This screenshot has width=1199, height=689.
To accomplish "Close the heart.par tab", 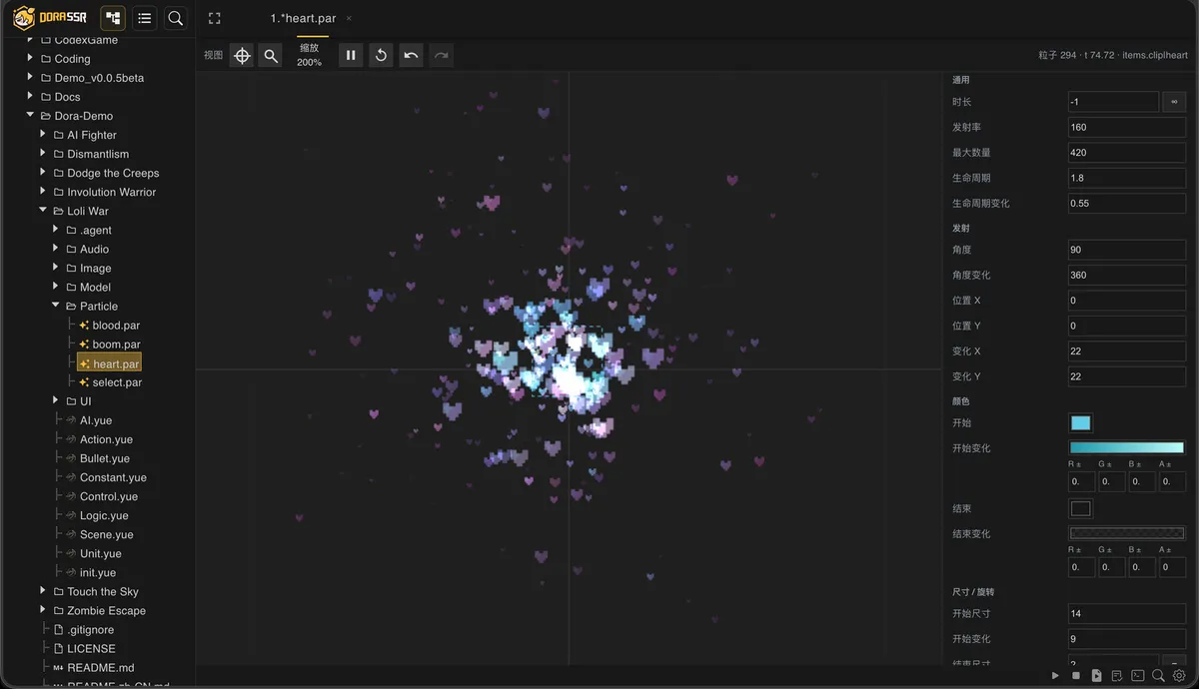I will tap(348, 19).
